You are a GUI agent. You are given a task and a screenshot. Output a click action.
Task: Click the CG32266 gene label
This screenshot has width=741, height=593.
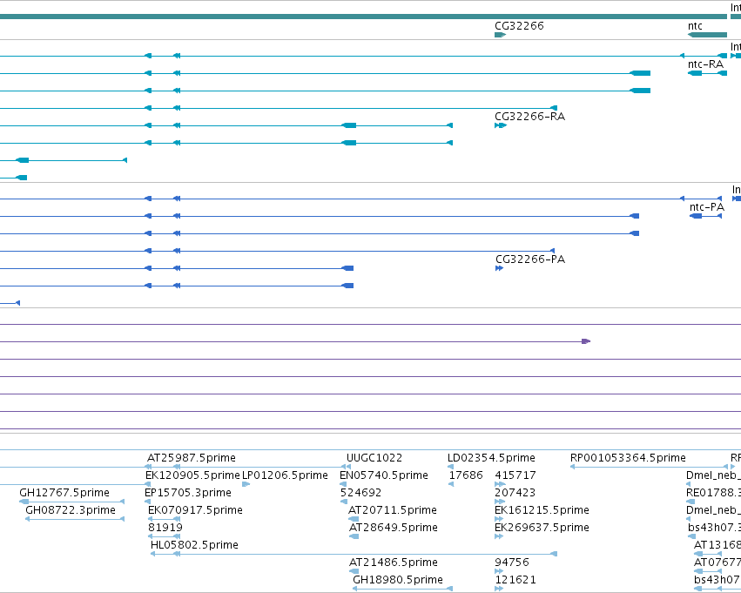point(519,26)
